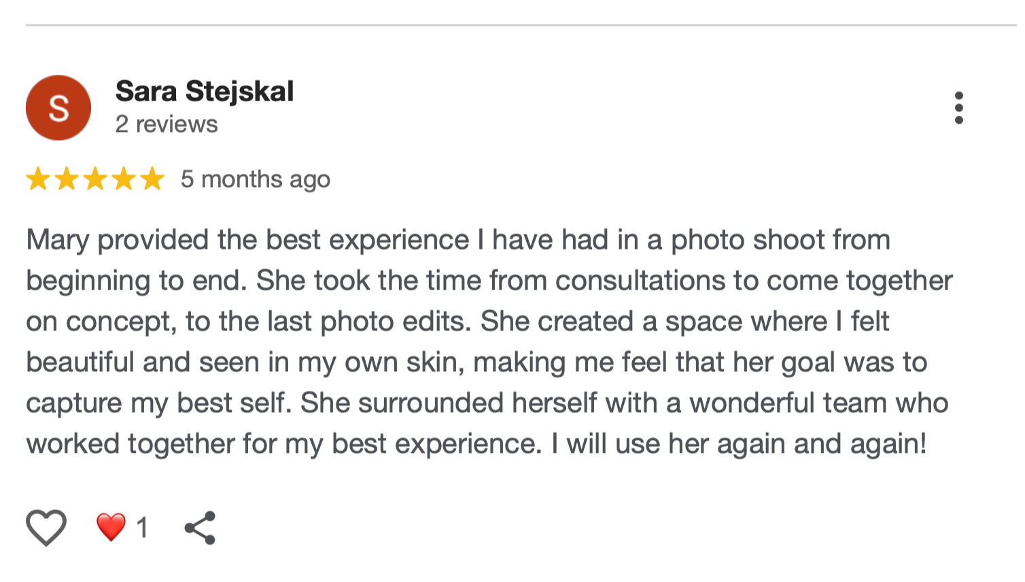Click the reaction count number 1
Image resolution: width=1025 pixels, height=582 pixels.
(142, 528)
